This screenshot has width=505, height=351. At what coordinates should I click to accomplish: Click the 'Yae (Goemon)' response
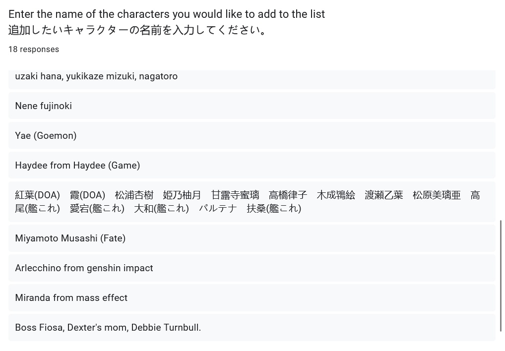pos(46,136)
